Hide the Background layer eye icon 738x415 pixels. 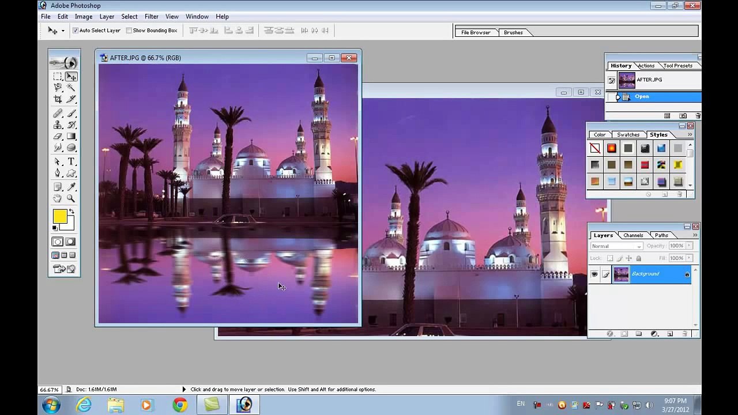click(x=594, y=274)
